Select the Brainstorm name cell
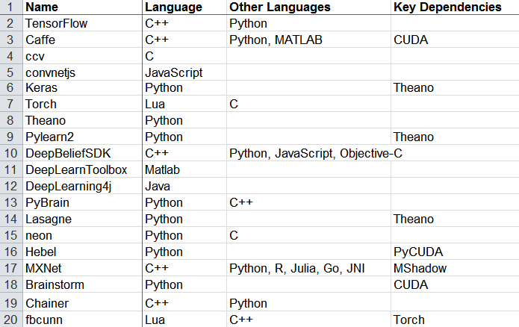This screenshot has height=327, width=519. [x=82, y=284]
